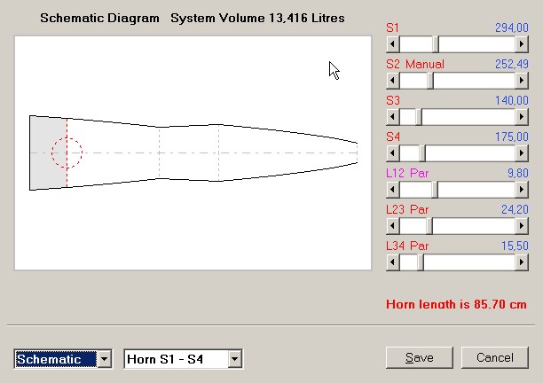Click the S1 slider right arrow

521,44
